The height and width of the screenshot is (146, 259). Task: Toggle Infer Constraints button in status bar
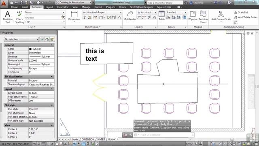34,144
